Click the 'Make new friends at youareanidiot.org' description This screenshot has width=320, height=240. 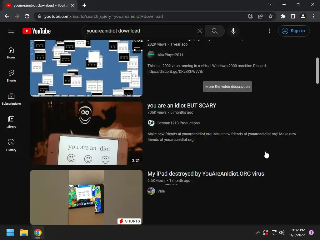(x=222, y=137)
